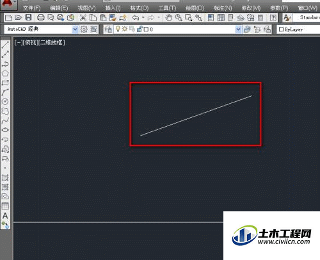Open the 修改(M) menu
The image size is (320, 260).
252,8
